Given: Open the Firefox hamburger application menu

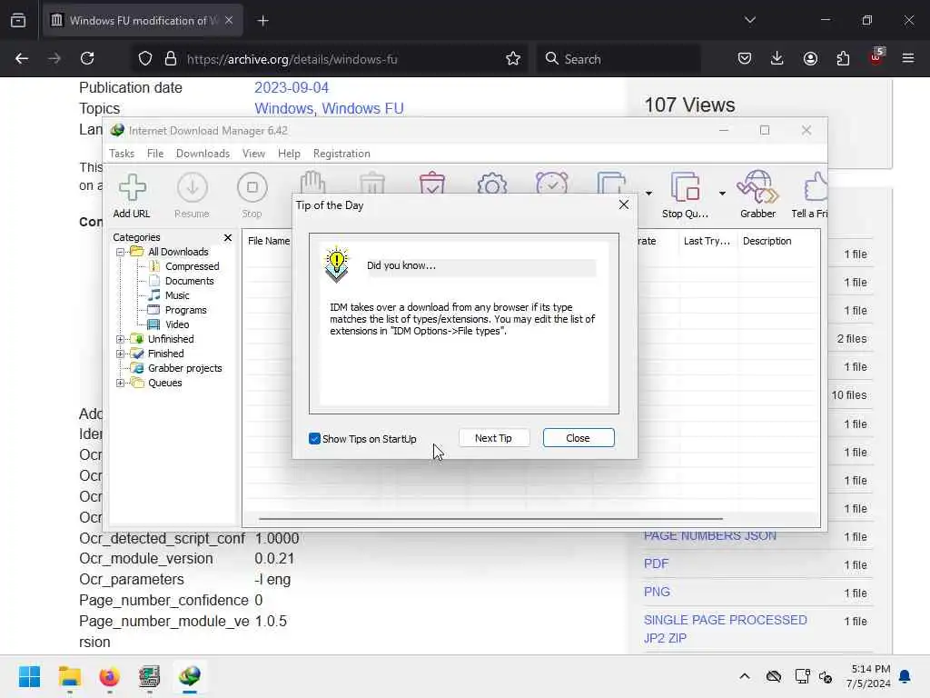Looking at the screenshot, I should 908,58.
